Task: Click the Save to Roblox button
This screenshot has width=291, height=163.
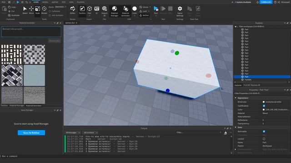Action: (31, 133)
